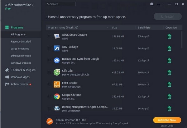
Task: Tick the ASUS Smart Gesture checkbox
Action: click(x=49, y=36)
